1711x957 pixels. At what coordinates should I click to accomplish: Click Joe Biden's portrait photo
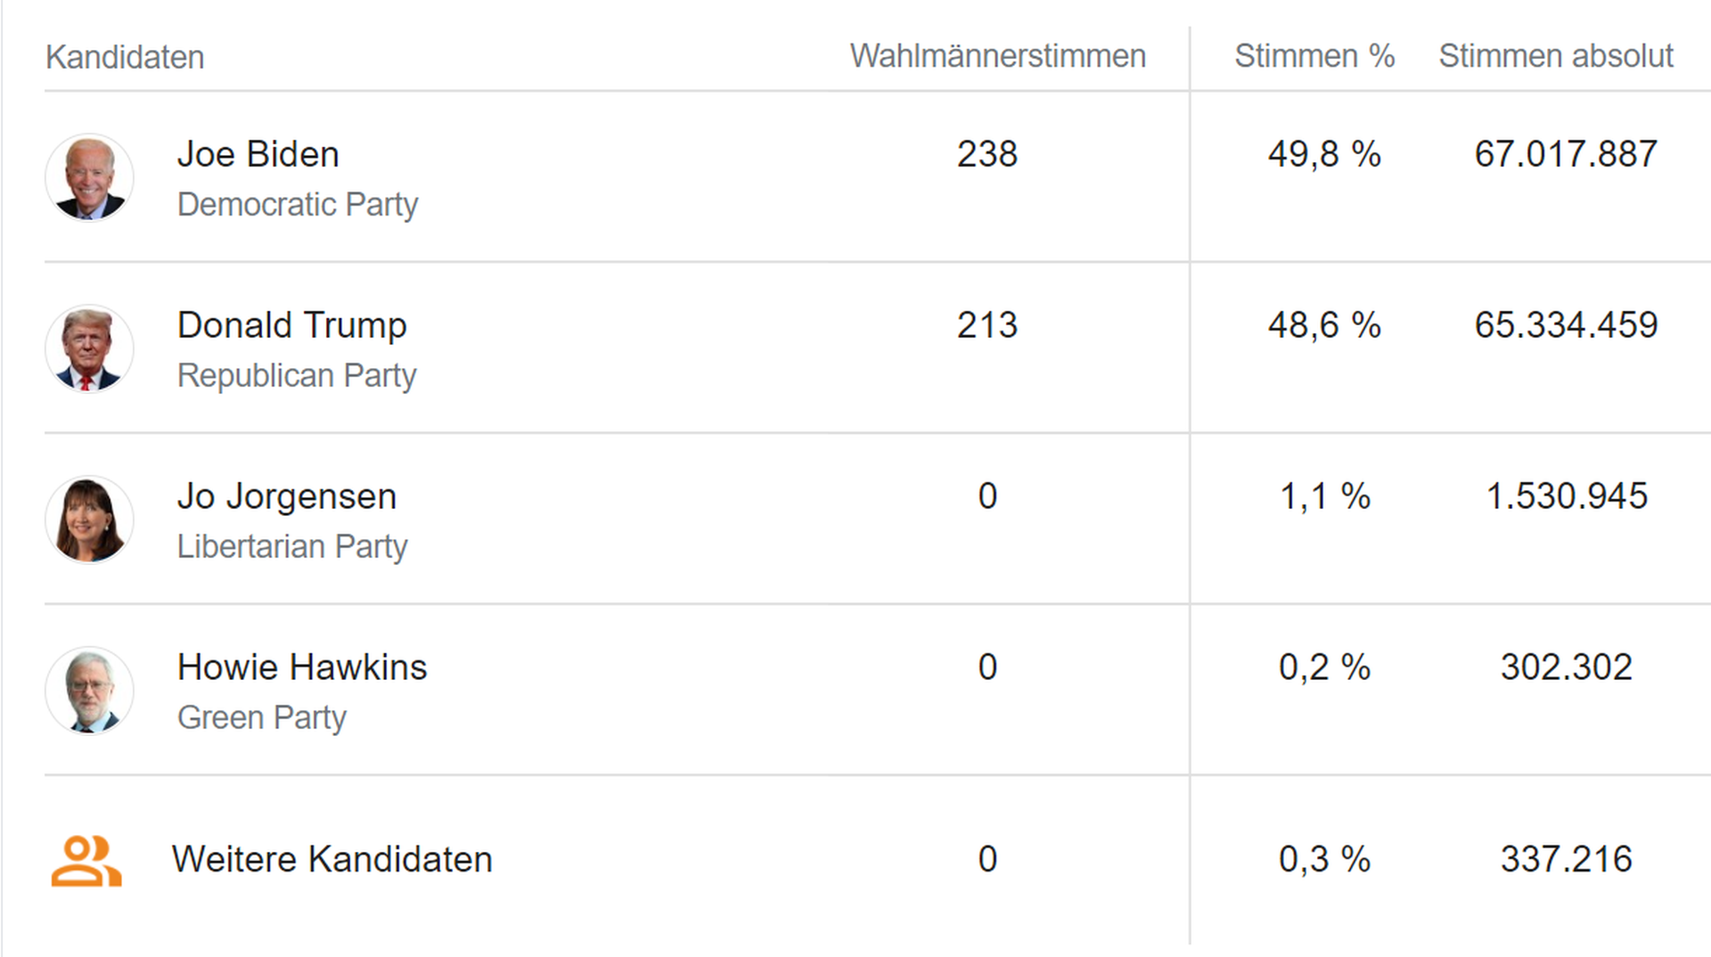[89, 177]
